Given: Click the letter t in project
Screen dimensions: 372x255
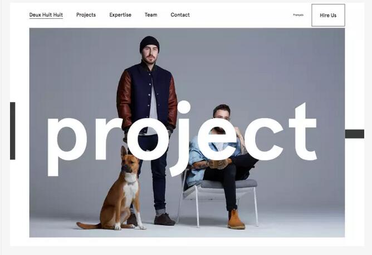Looking at the screenshot, I should pyautogui.click(x=303, y=133).
